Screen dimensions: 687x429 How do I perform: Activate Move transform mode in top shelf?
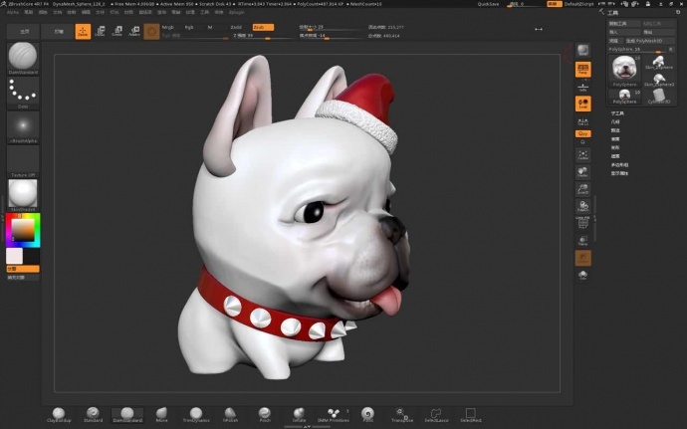coord(101,32)
